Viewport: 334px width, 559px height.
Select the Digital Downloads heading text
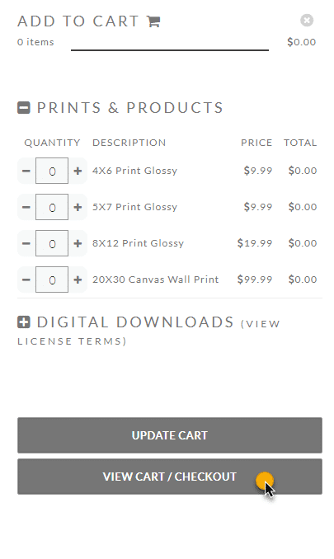(135, 322)
